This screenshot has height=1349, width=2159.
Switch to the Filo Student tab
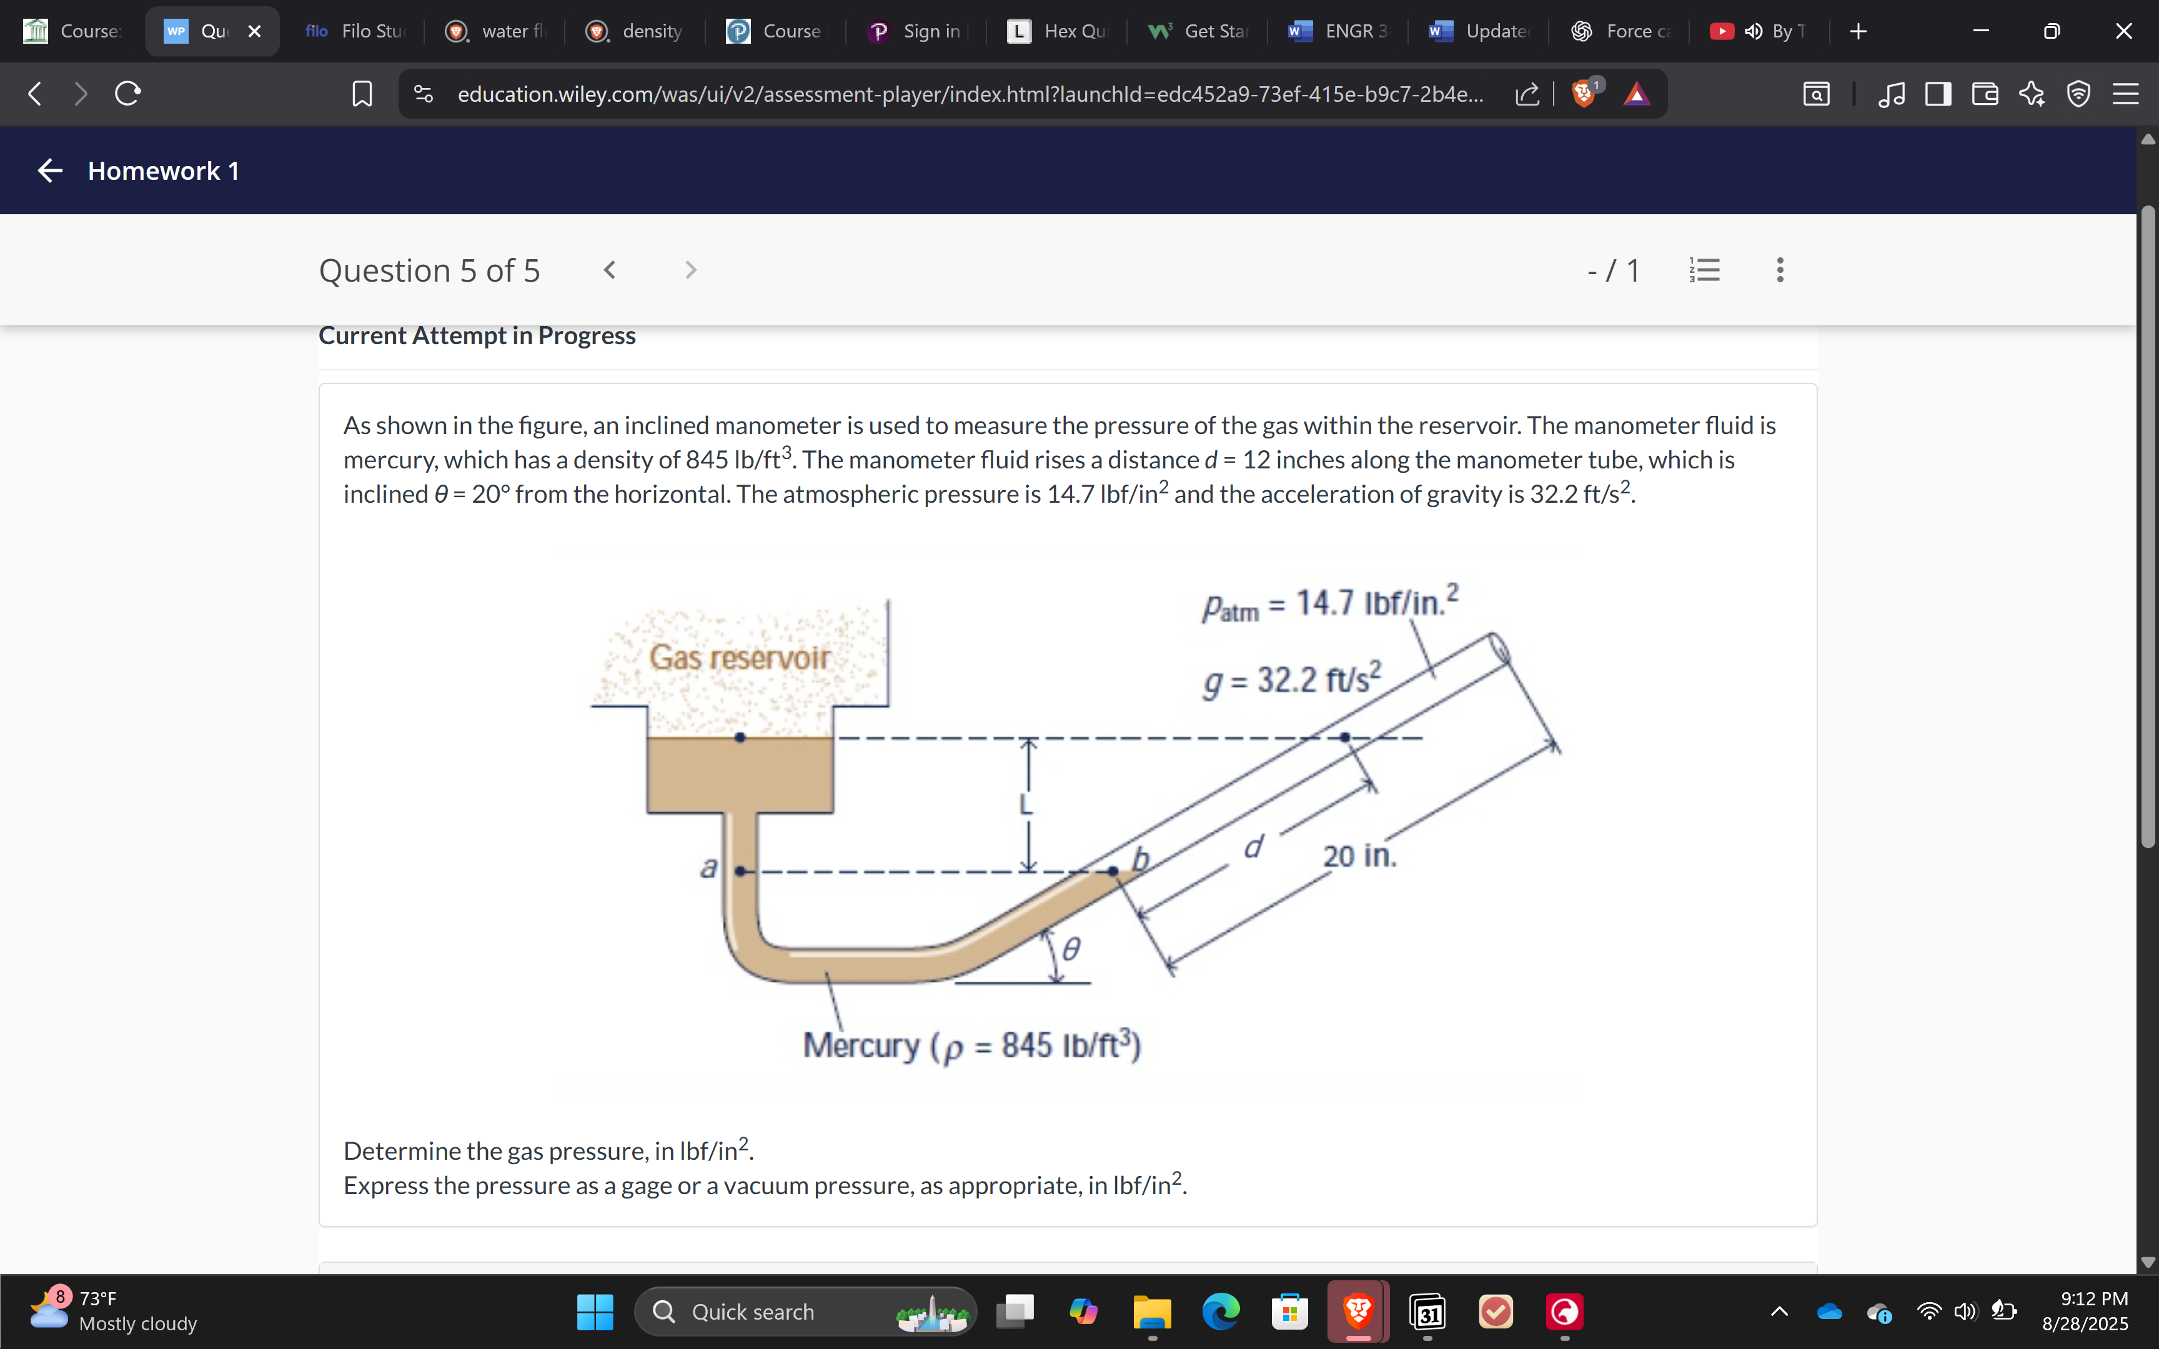[357, 31]
